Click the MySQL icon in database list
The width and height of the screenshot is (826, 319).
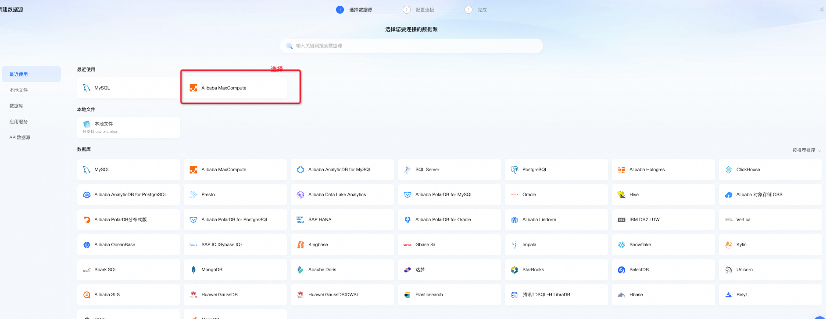coord(86,170)
